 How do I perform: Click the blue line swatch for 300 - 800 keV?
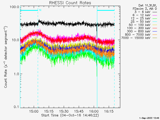coord(155,31)
